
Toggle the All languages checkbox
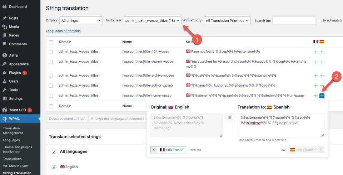click(x=54, y=151)
